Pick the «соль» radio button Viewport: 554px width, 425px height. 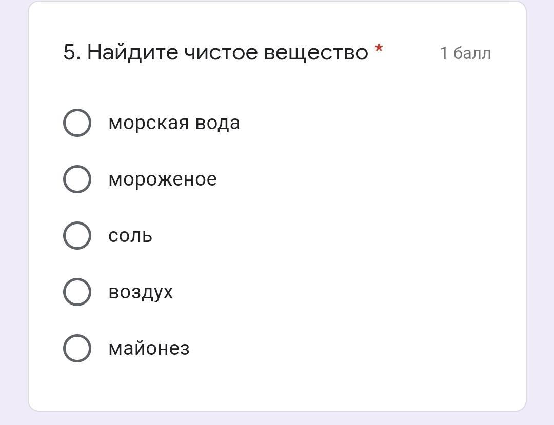click(x=77, y=236)
